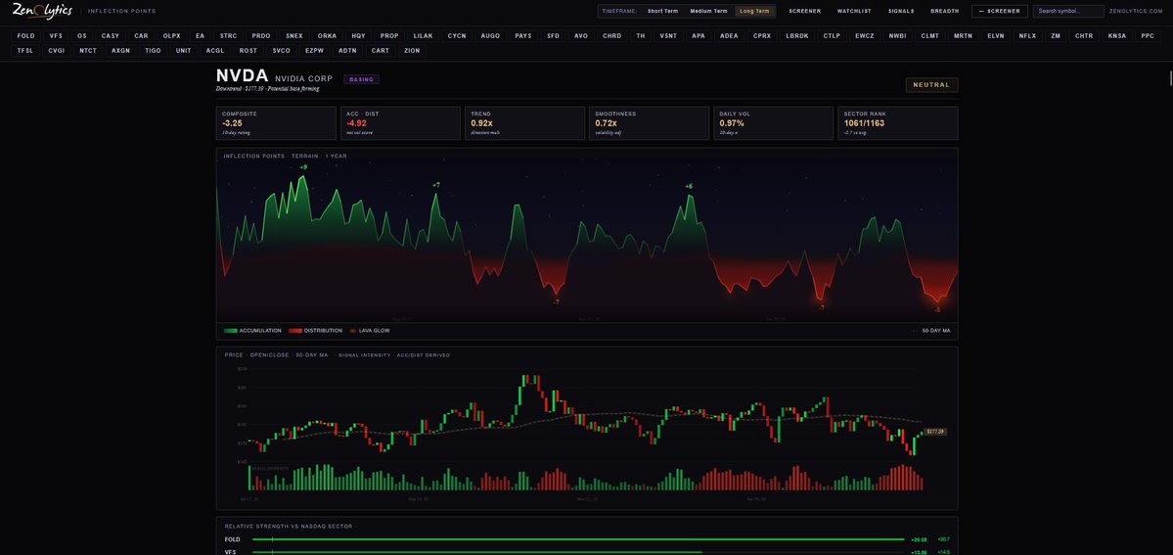The height and width of the screenshot is (555, 1173).
Task: Open the PRDO ticker chip
Action: [x=261, y=36]
